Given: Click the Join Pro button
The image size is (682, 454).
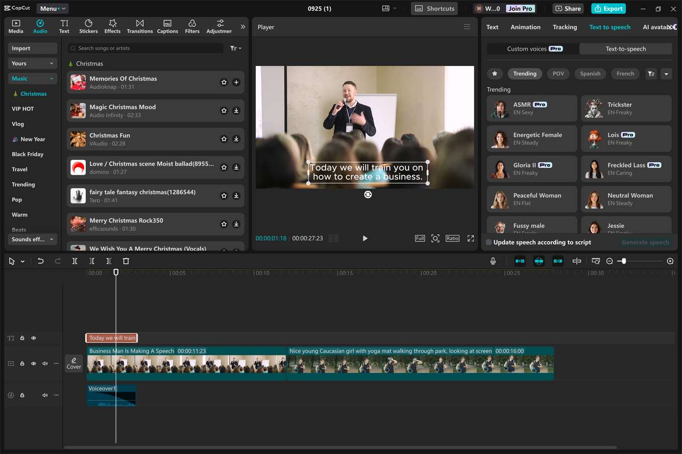Looking at the screenshot, I should [520, 9].
